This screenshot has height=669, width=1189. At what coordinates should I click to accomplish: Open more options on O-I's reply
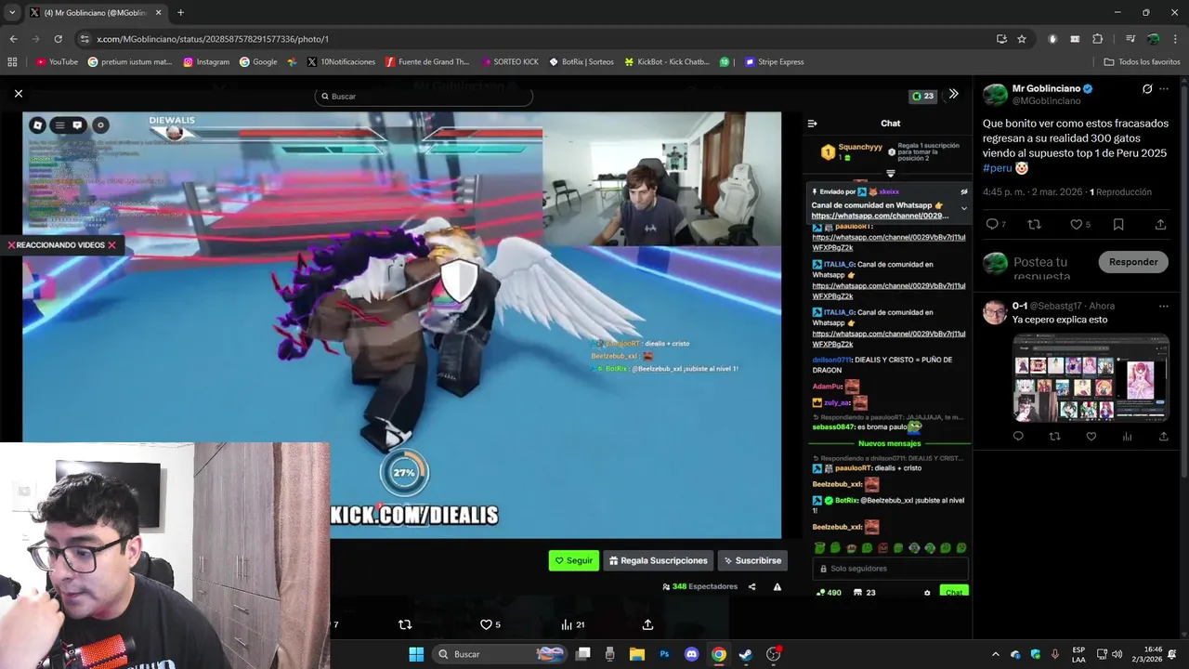[x=1163, y=306]
